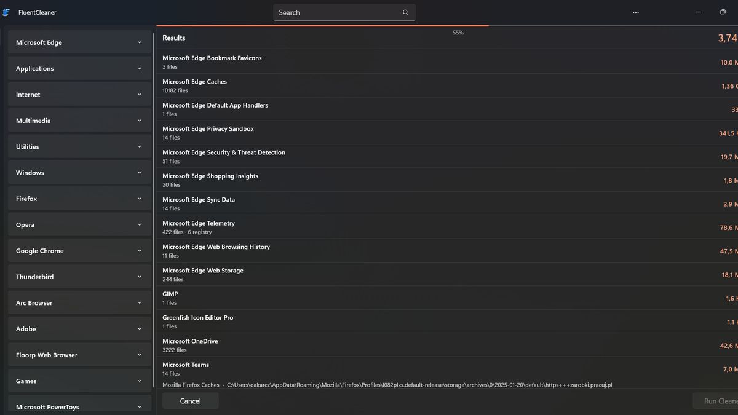Screen dimensions: 738x415
Task: Select Greenfish Icon Editor Pro result
Action: [x=447, y=322]
